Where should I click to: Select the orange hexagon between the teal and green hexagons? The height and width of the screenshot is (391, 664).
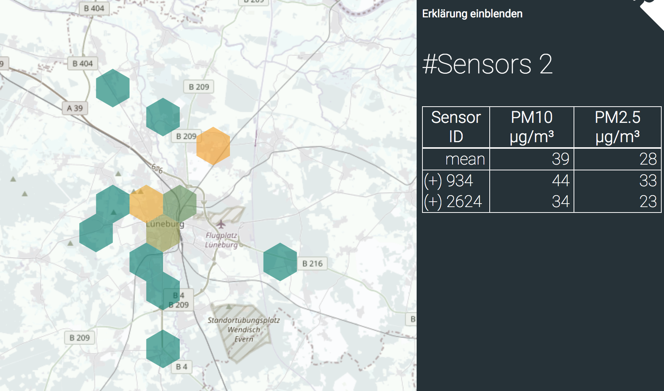(146, 204)
